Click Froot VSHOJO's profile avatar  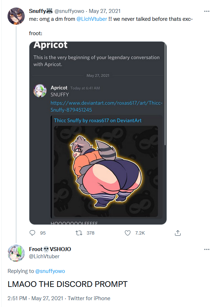point(16,253)
